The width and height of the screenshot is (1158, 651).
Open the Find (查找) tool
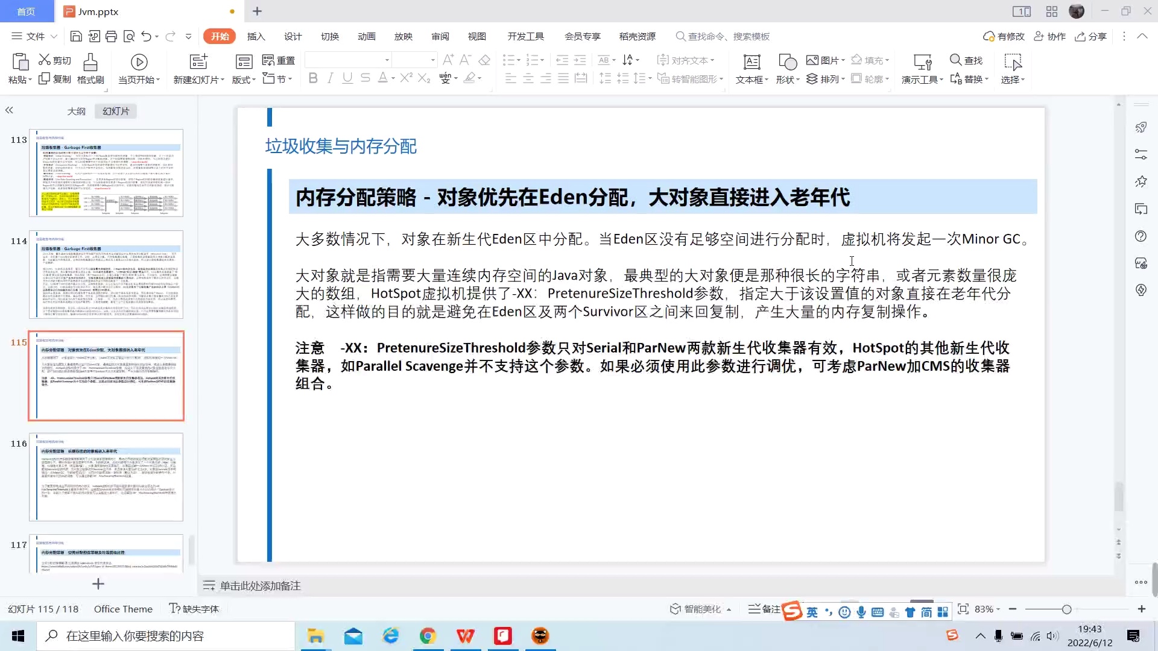point(966,60)
